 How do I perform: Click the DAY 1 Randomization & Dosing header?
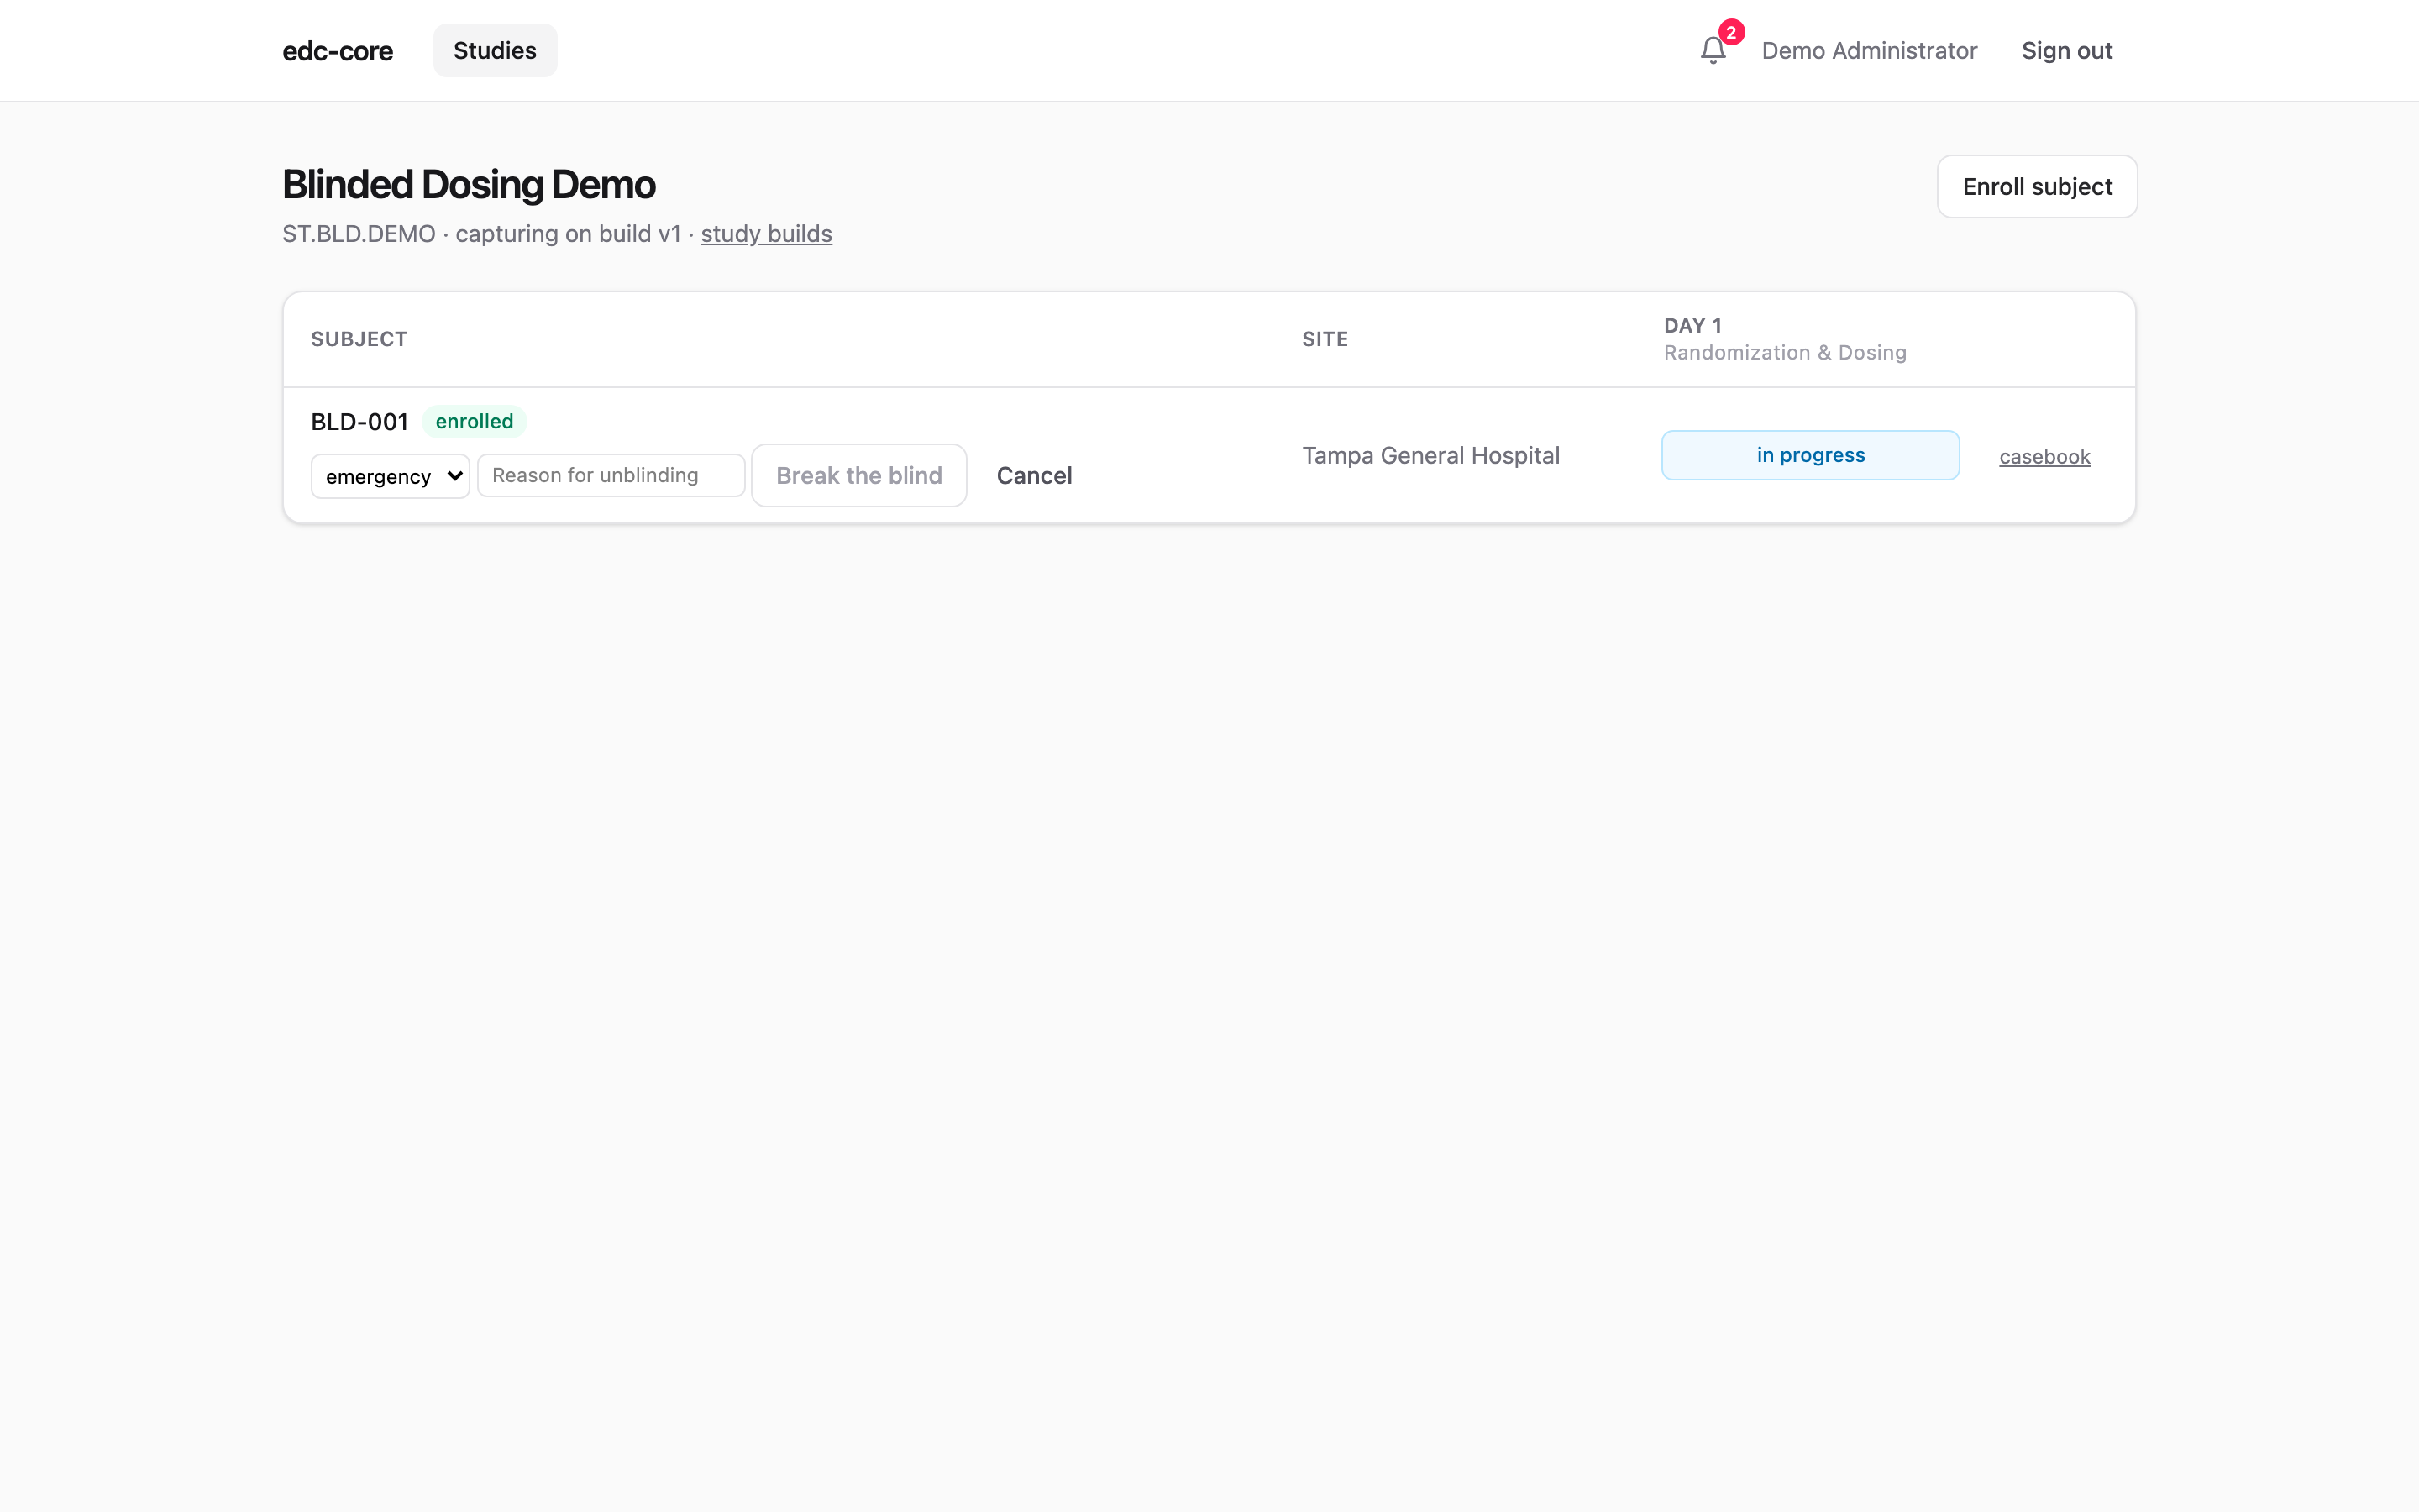[1784, 339]
